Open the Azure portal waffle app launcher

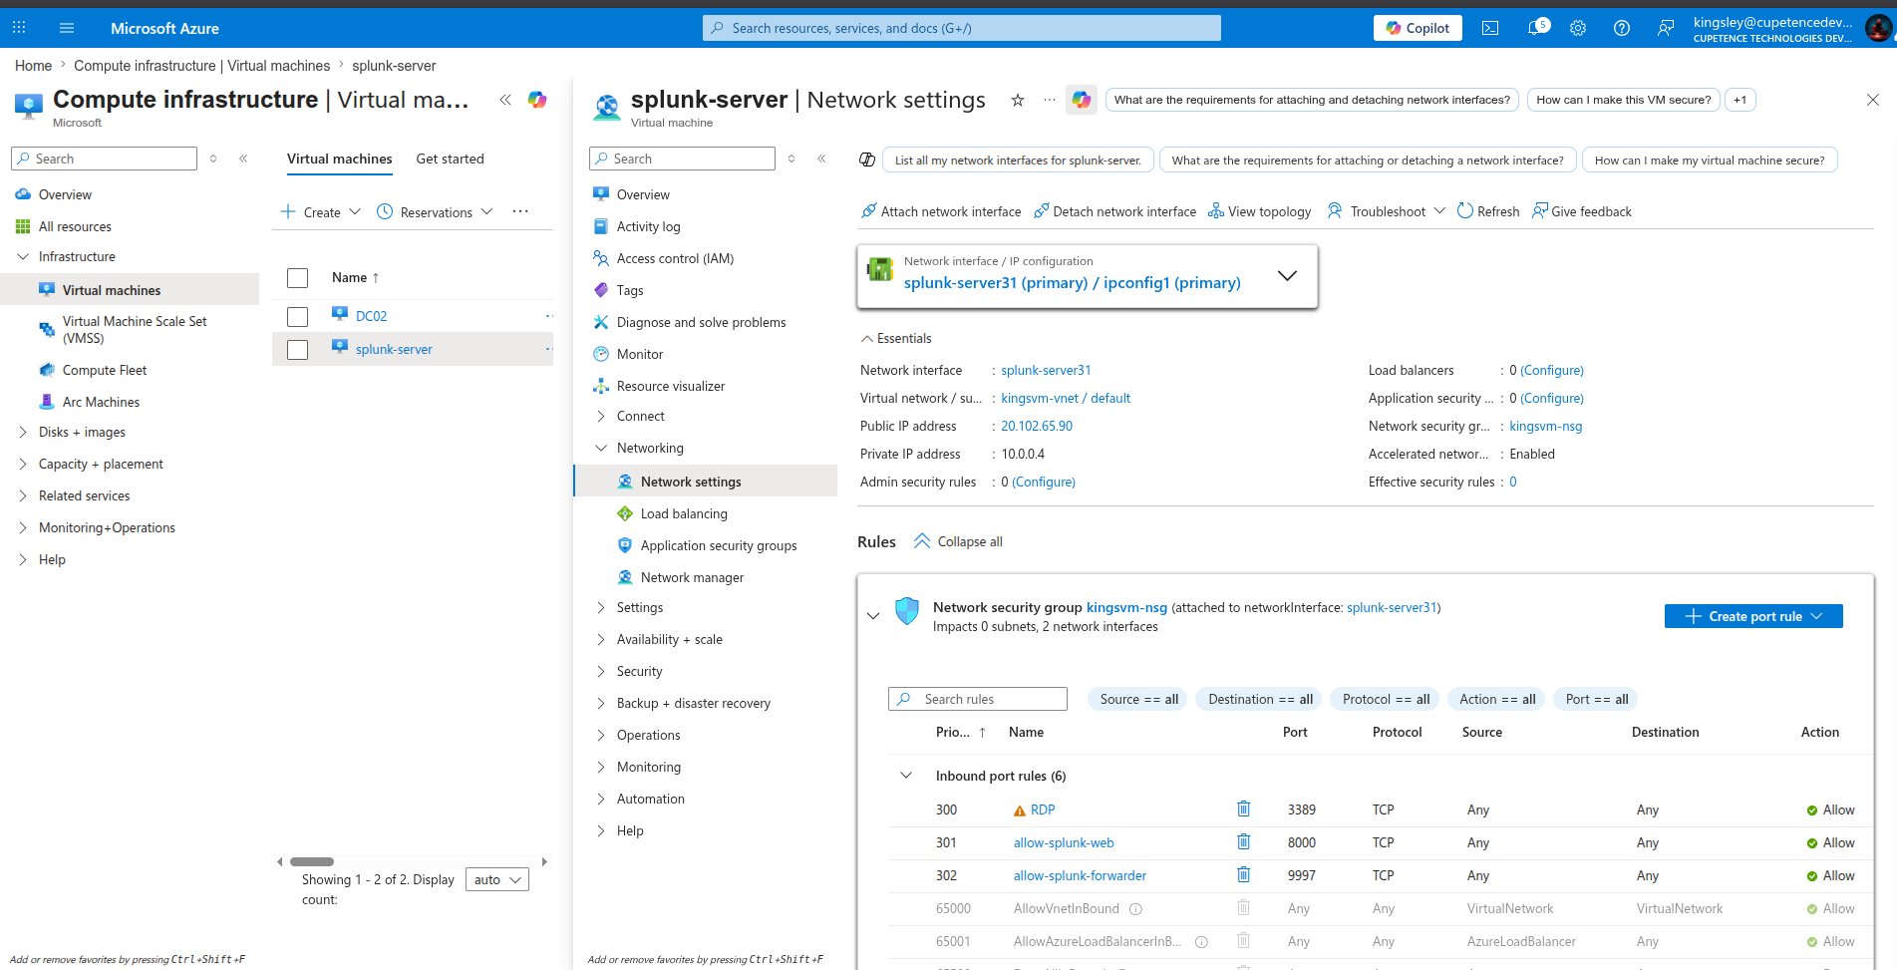coord(19,28)
